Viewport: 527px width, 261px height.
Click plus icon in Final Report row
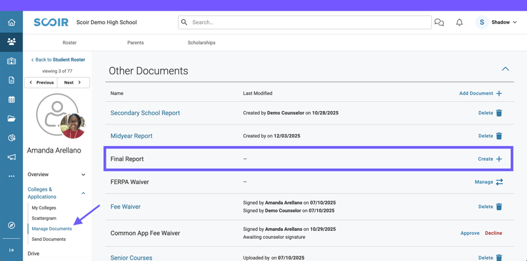(x=499, y=159)
